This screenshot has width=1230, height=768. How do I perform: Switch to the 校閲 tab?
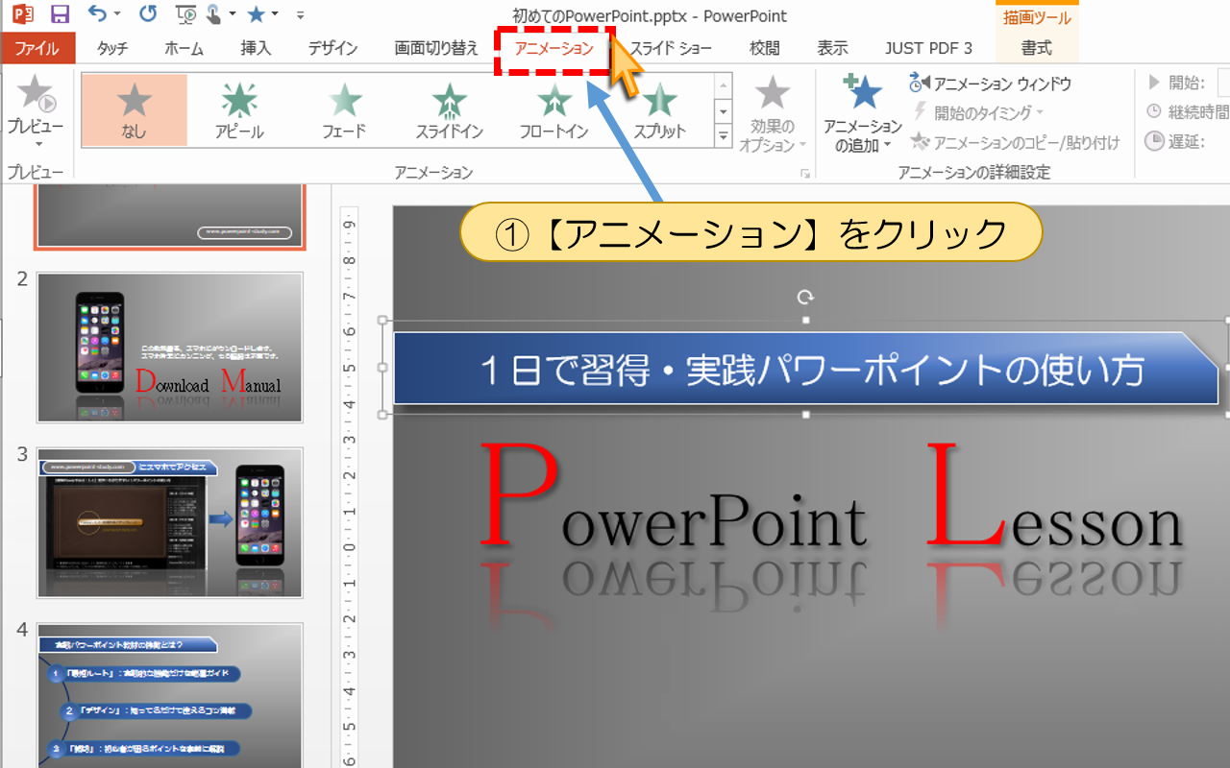764,48
